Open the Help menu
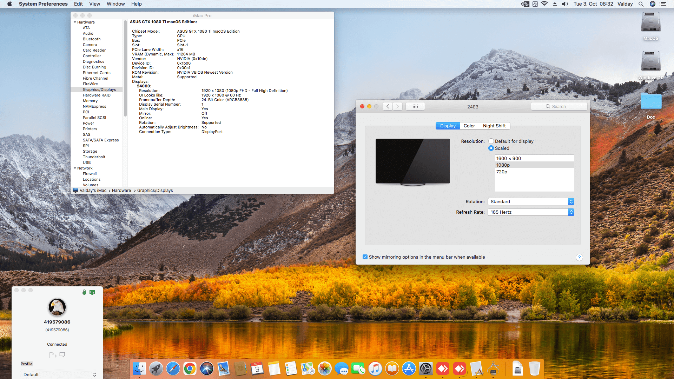674x379 pixels. pos(137,4)
